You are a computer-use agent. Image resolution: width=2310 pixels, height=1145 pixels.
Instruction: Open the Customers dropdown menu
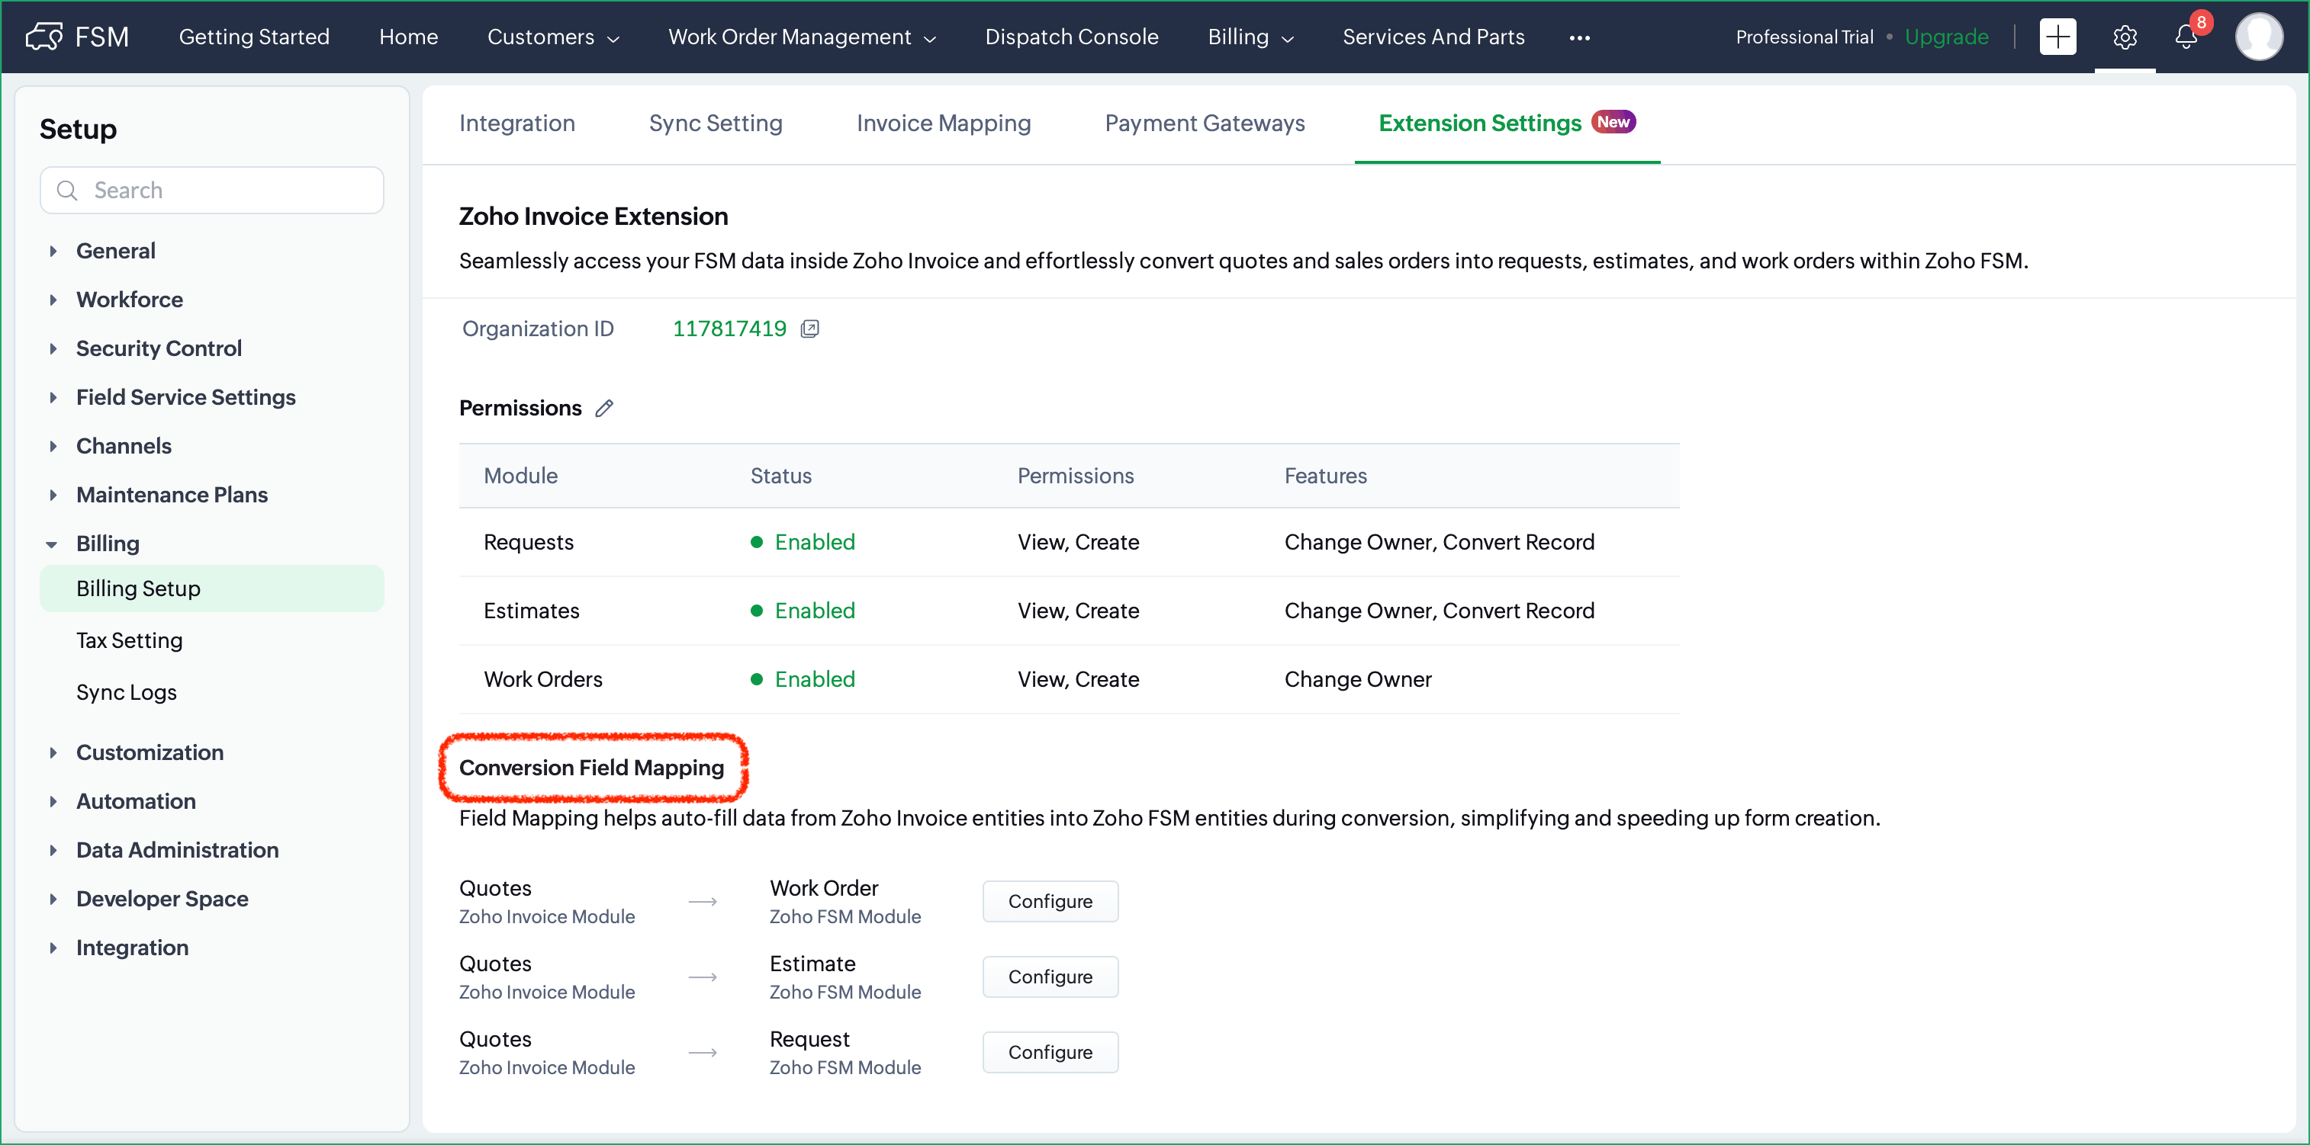click(x=553, y=37)
